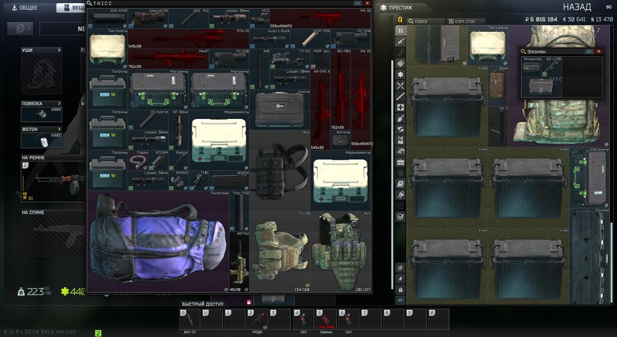Click the lock icon in stash sidebar

point(400,290)
